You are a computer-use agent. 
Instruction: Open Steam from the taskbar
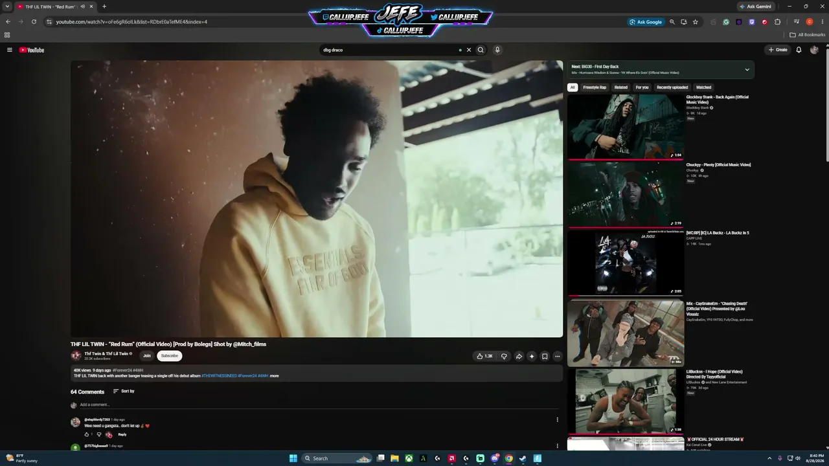(523, 458)
